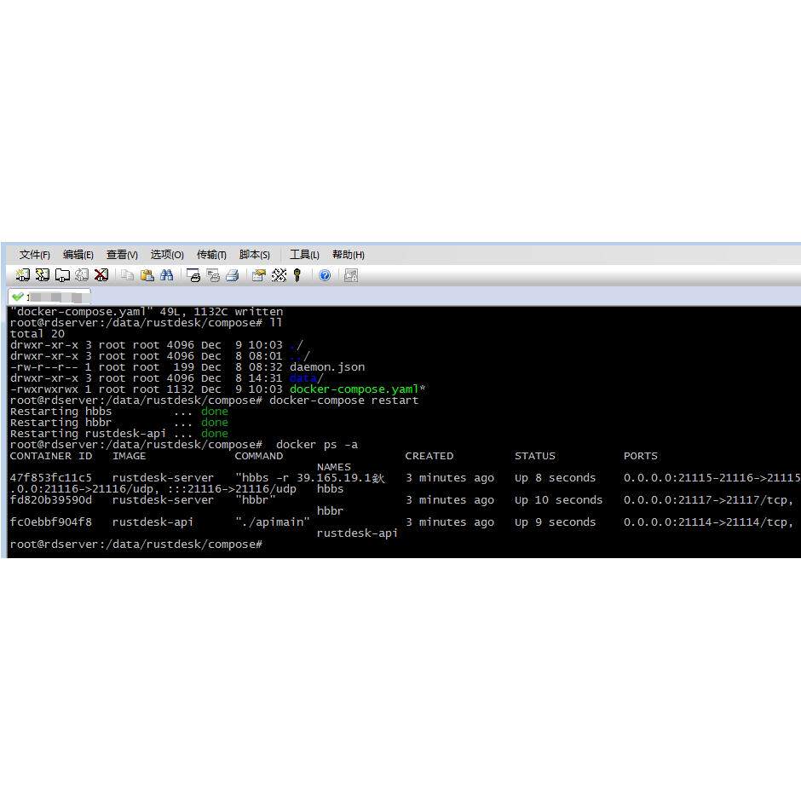
Task: Click the greyed icon right of Help
Action: click(x=351, y=275)
